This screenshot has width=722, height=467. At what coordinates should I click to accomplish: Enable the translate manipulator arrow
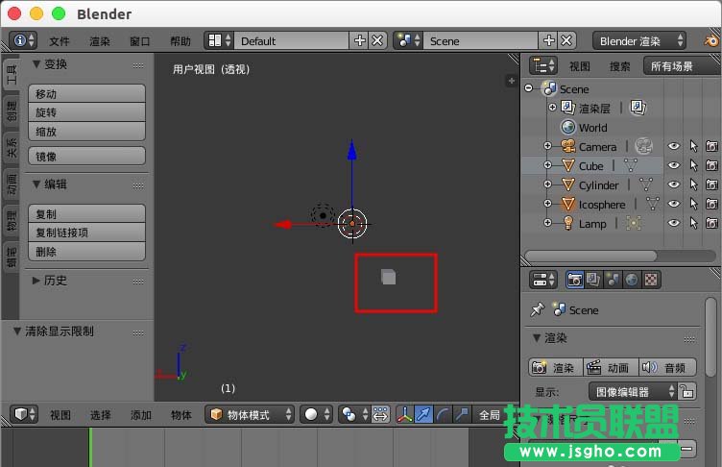pyautogui.click(x=423, y=414)
